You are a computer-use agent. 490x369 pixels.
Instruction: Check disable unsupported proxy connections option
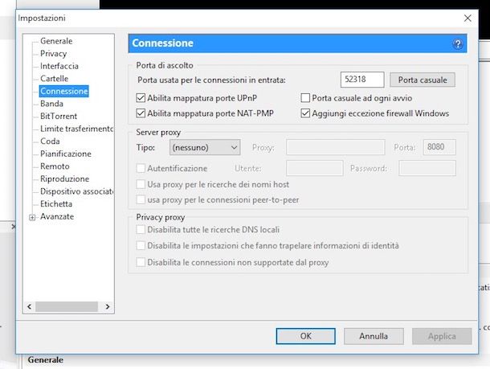141,262
